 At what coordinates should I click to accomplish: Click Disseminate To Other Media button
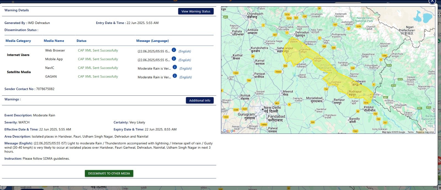[109, 173]
